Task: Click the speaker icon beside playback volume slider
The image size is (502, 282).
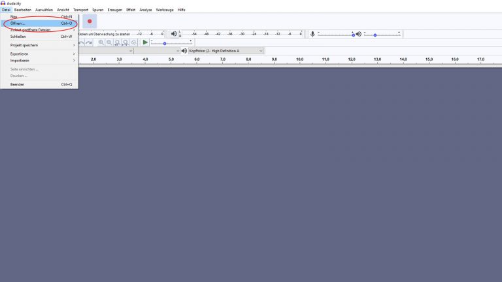Action: pos(359,34)
